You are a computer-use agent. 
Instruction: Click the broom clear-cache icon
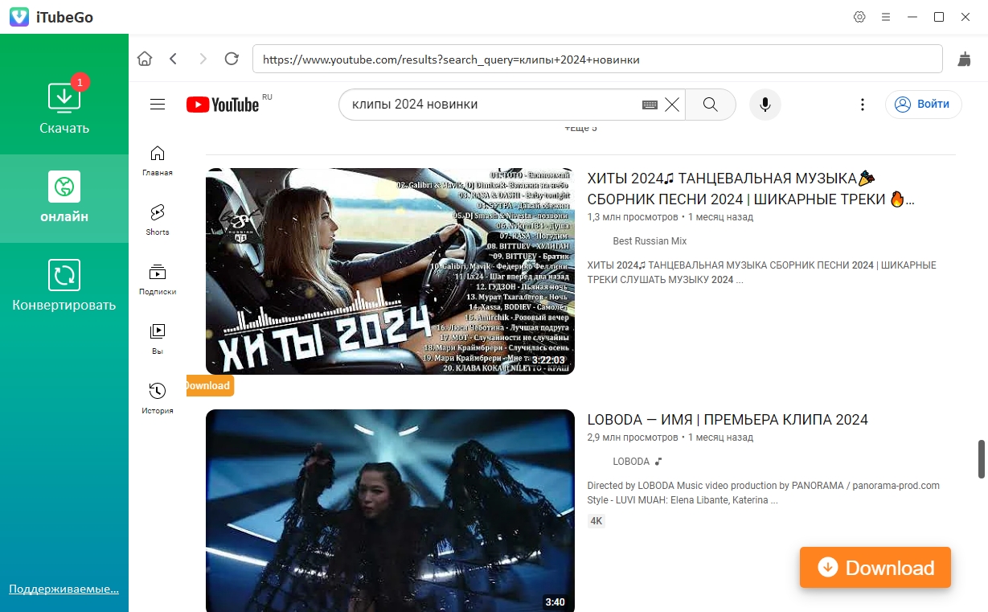click(x=964, y=59)
